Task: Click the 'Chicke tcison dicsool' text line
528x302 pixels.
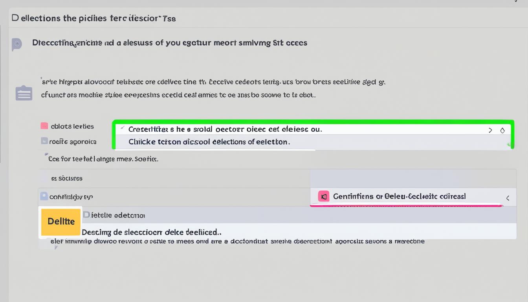Action: pos(209,142)
